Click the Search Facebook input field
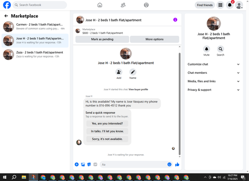The width and height of the screenshot is (249, 181). [40, 5]
